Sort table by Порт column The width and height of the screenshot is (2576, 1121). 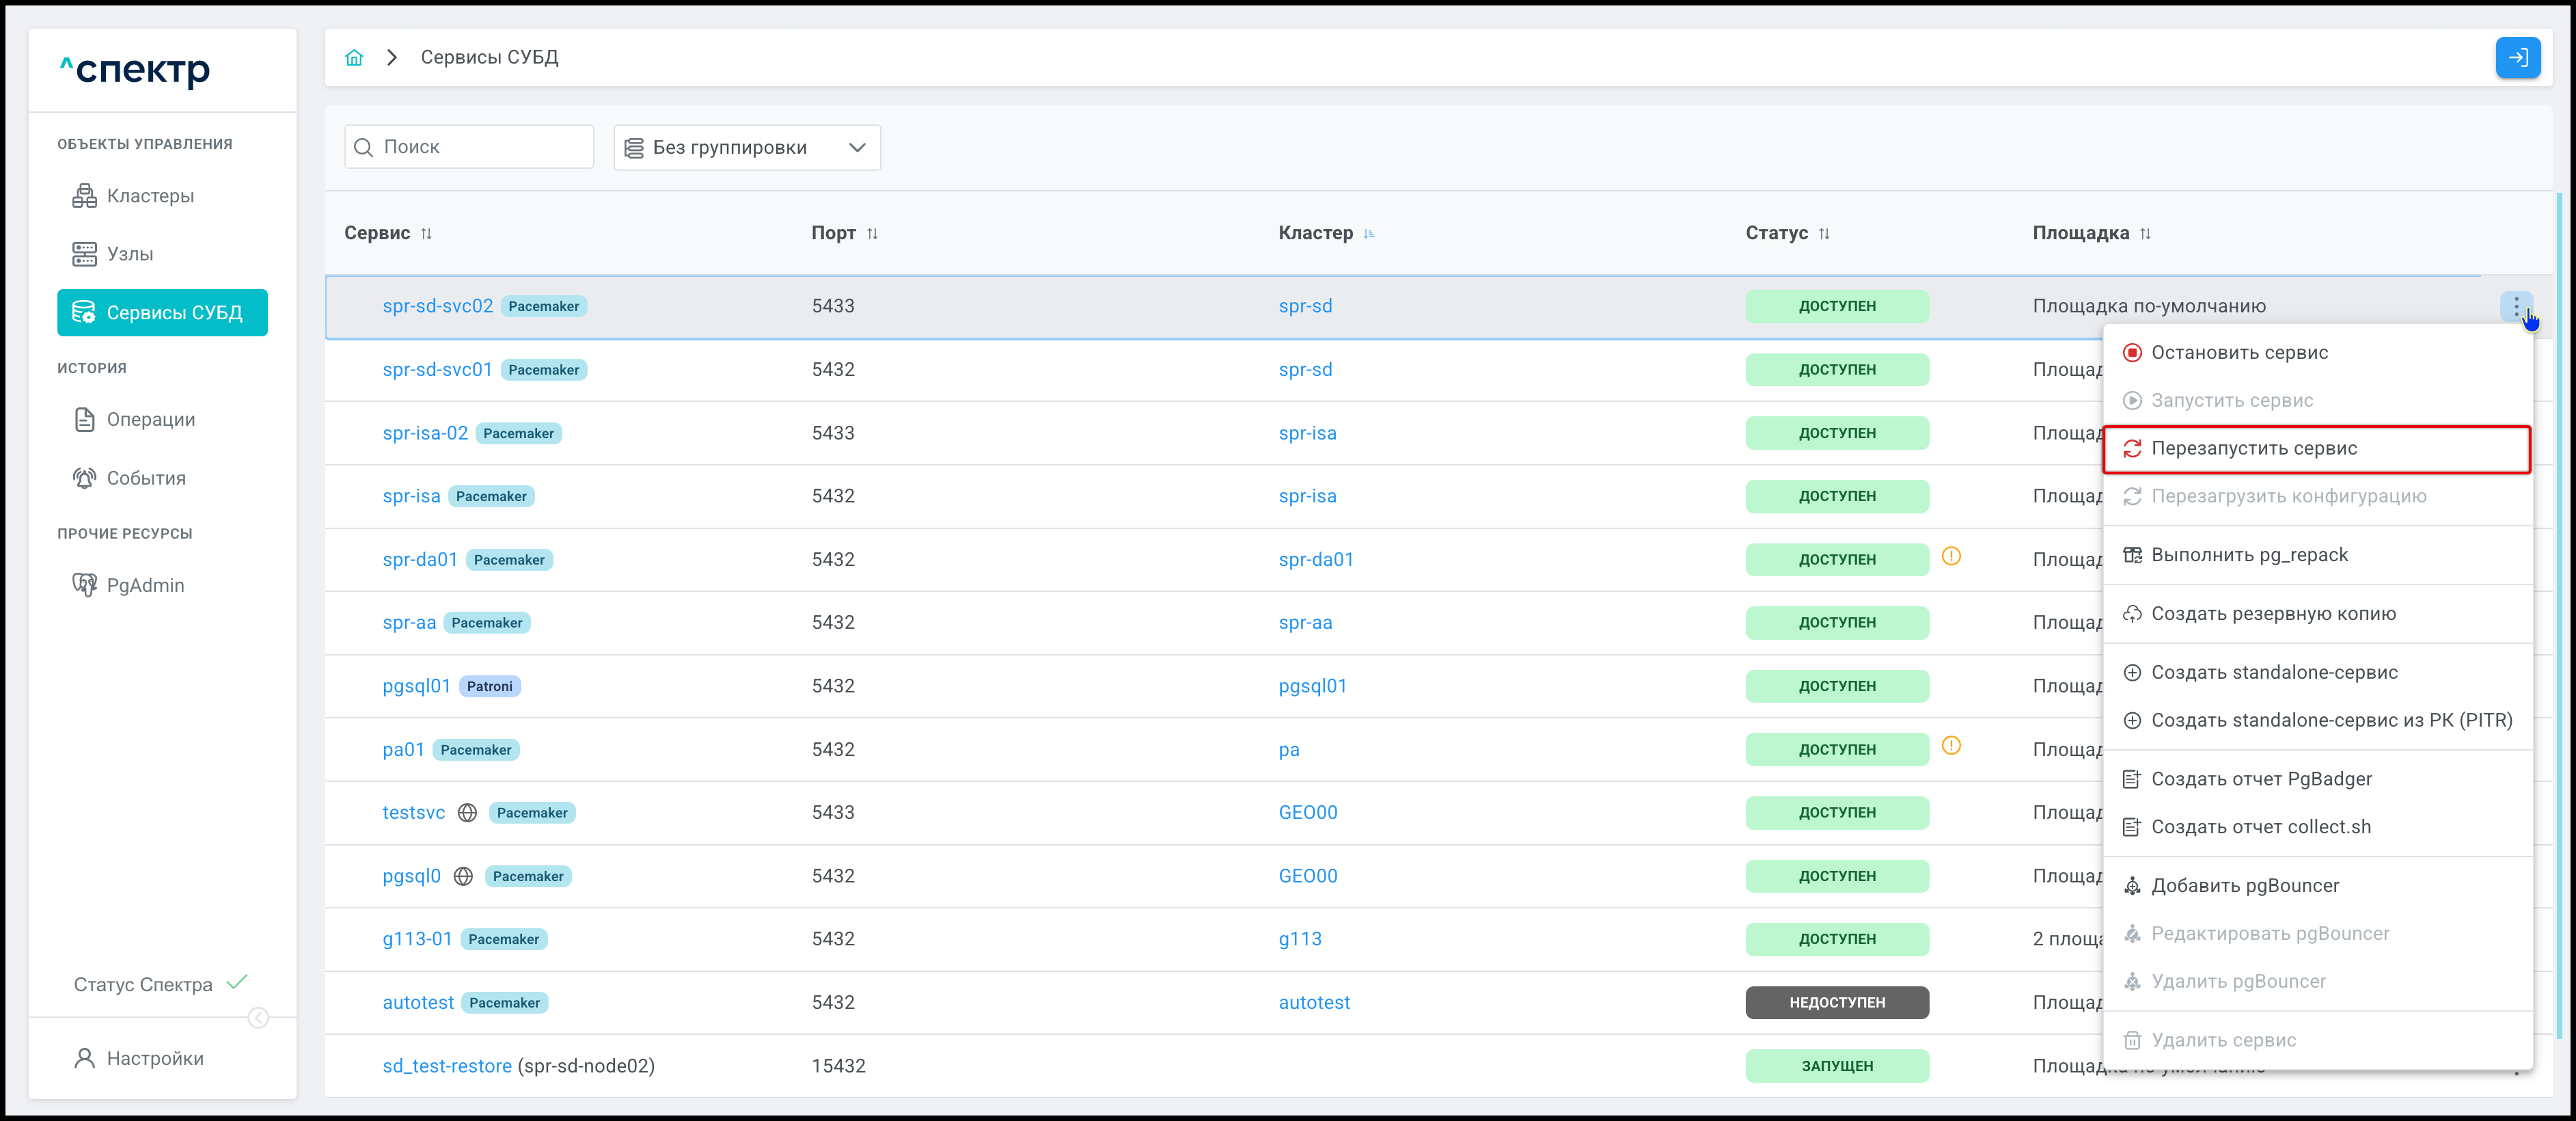tap(872, 234)
